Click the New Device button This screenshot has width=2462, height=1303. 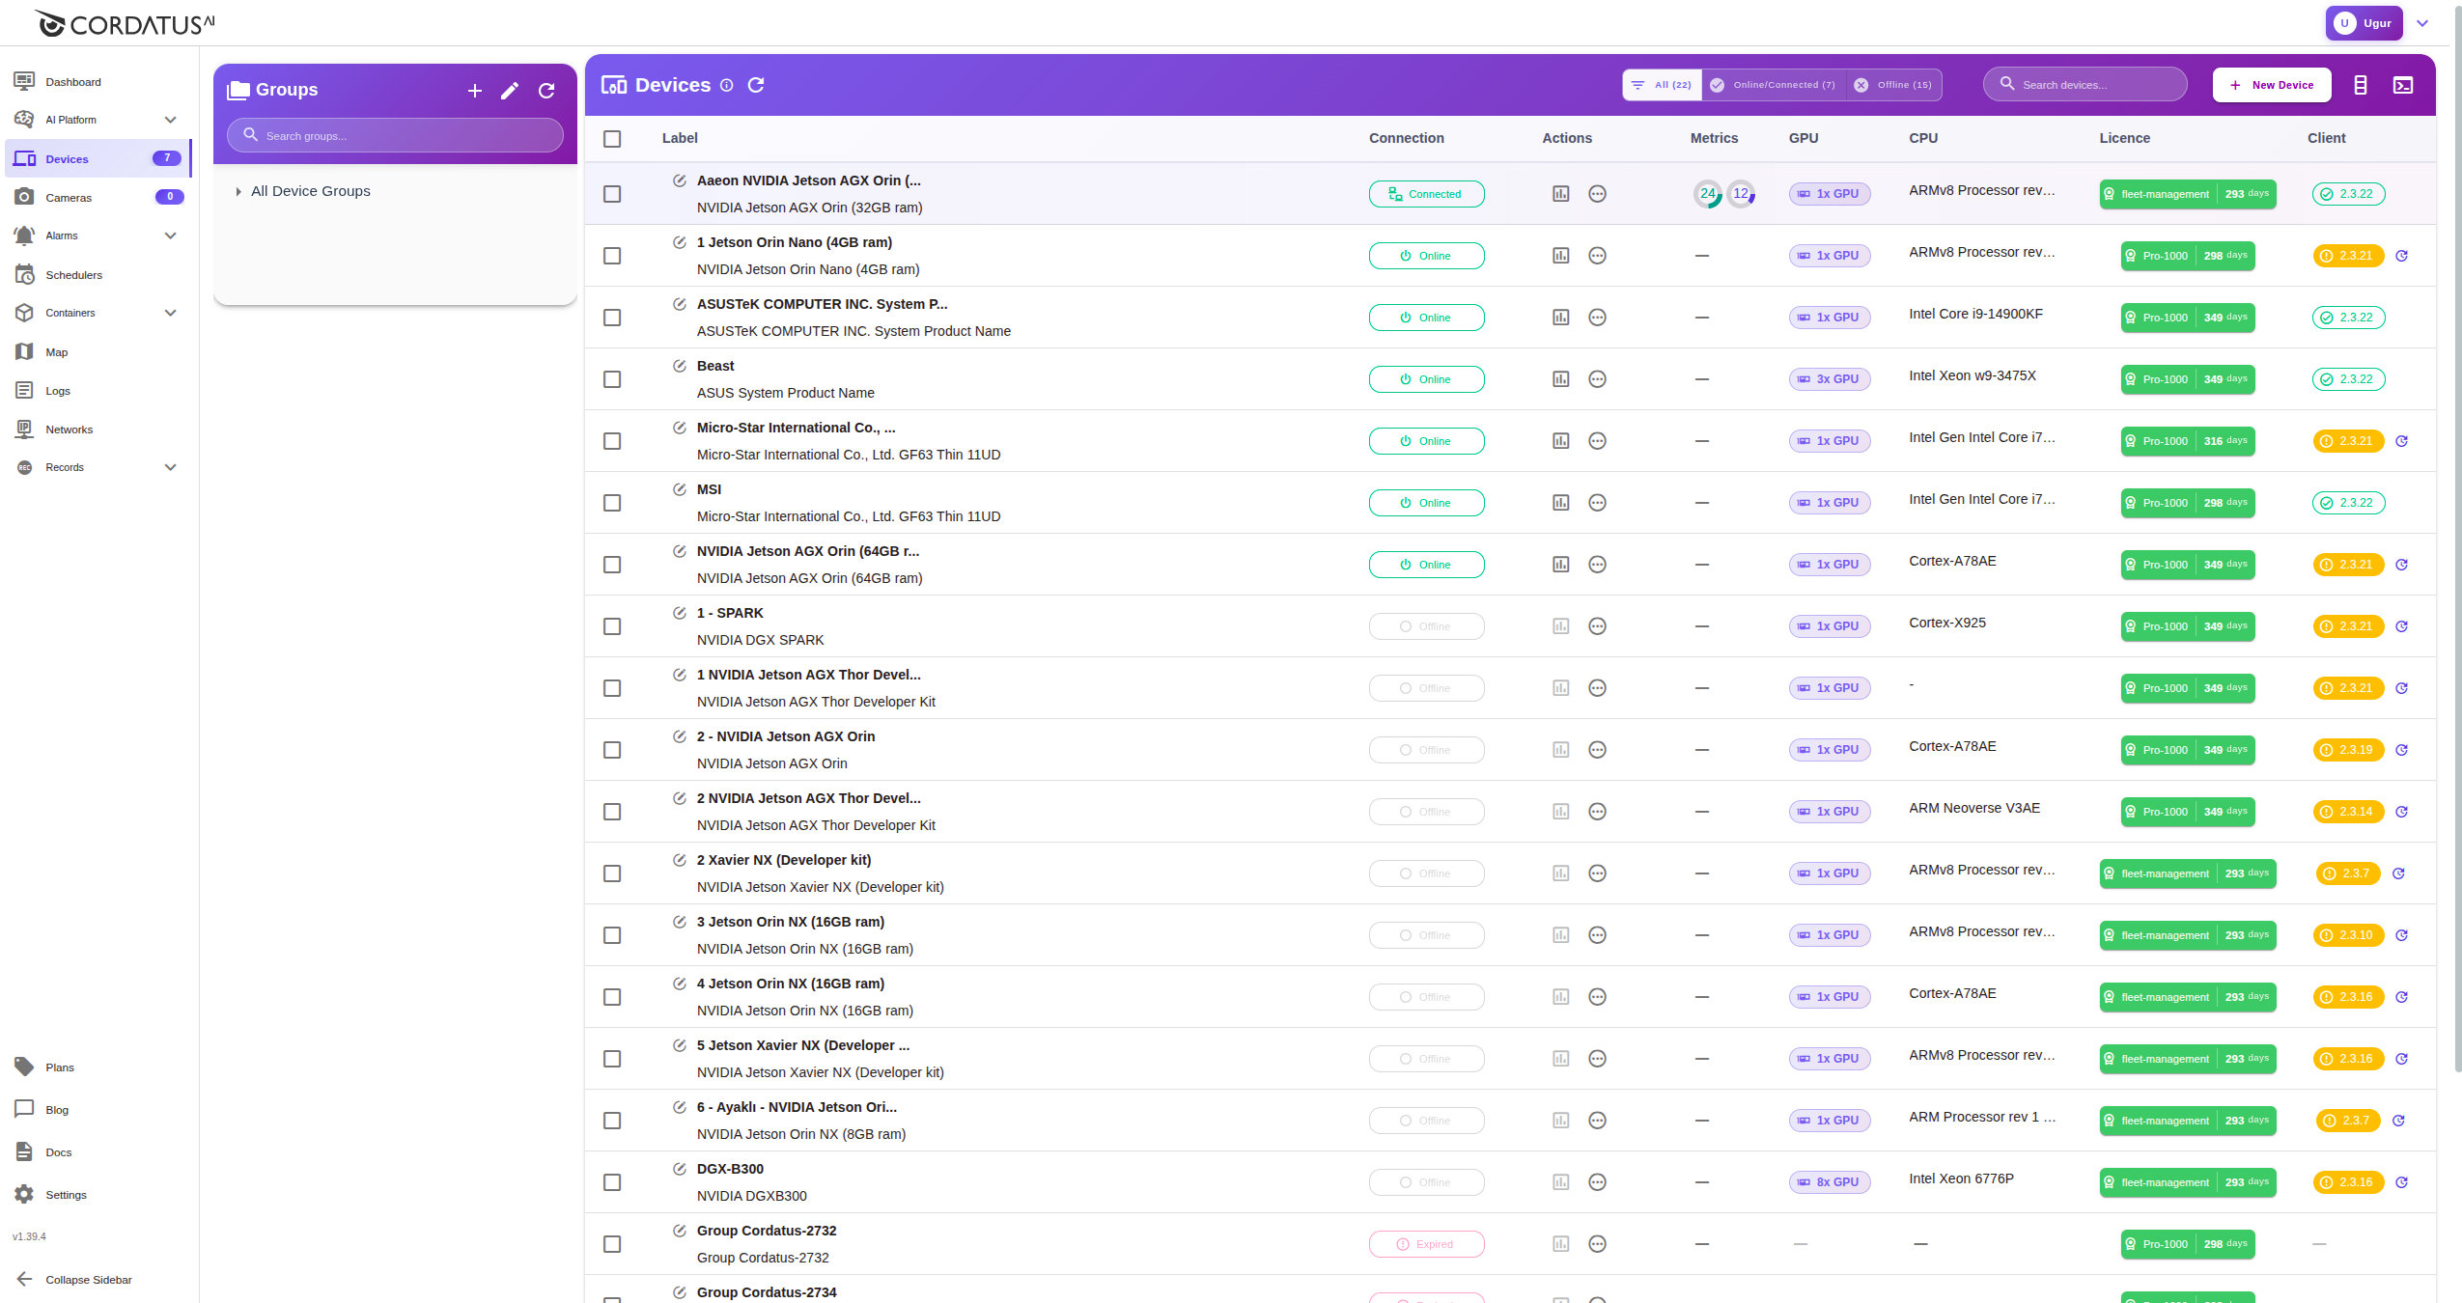[2271, 85]
